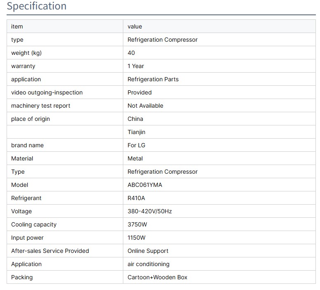The height and width of the screenshot is (290, 320).
Task: Select the 'Refrigeration Parts' cell
Action: (x=153, y=79)
